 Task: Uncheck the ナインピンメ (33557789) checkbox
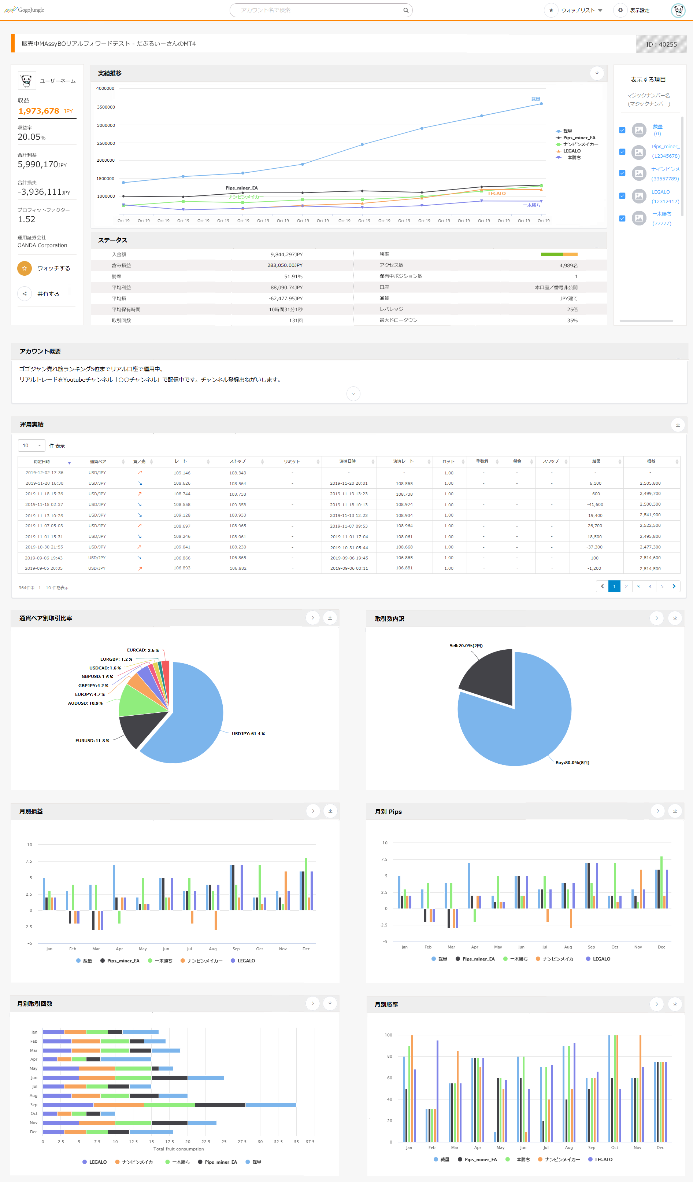(622, 173)
